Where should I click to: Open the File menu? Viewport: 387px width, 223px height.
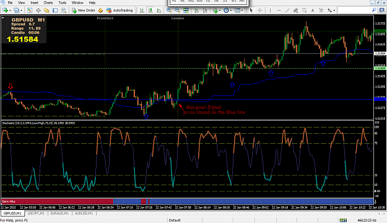point(10,2)
